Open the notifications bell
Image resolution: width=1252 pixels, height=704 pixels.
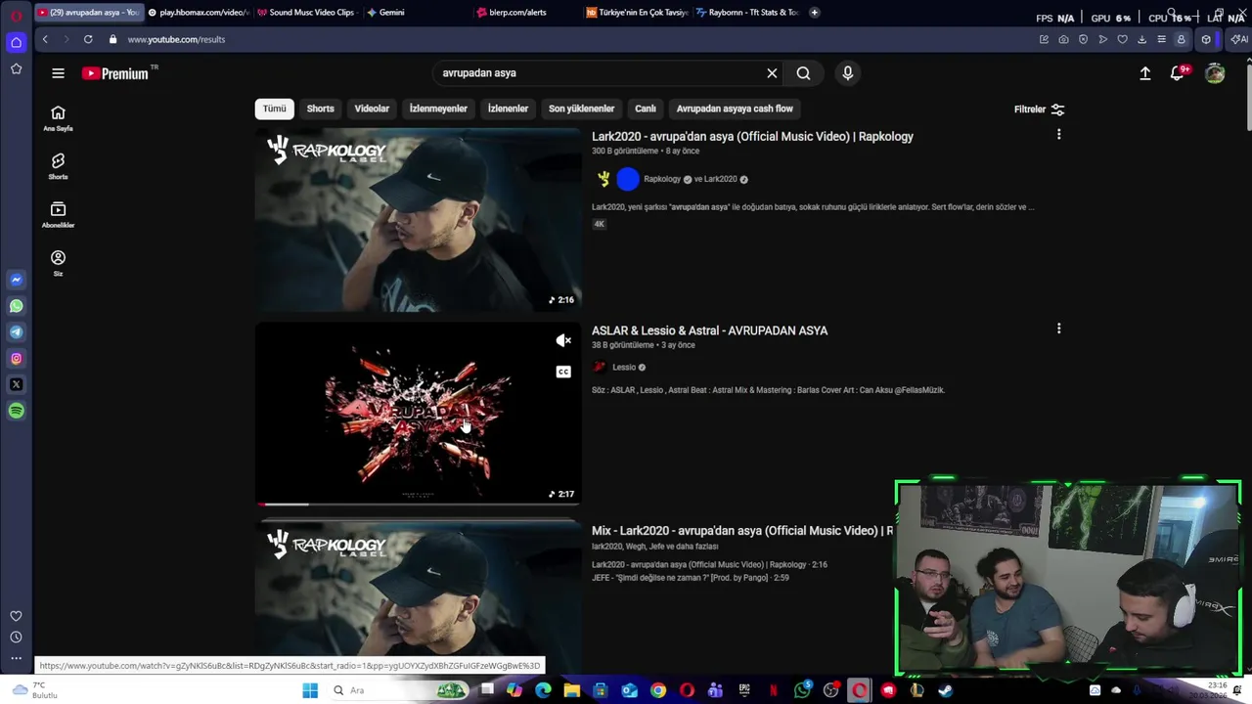(1178, 73)
